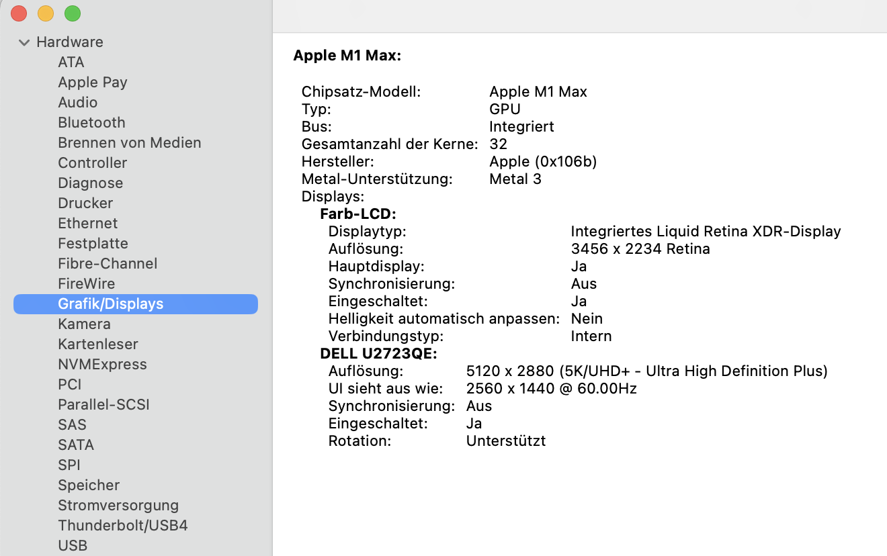This screenshot has width=887, height=556.
Task: Click the 'UI sieht aus wie:' label
Action: point(386,388)
